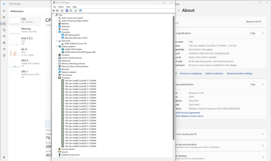
Task: Click the Rename this PC button
Action: click(x=254, y=21)
